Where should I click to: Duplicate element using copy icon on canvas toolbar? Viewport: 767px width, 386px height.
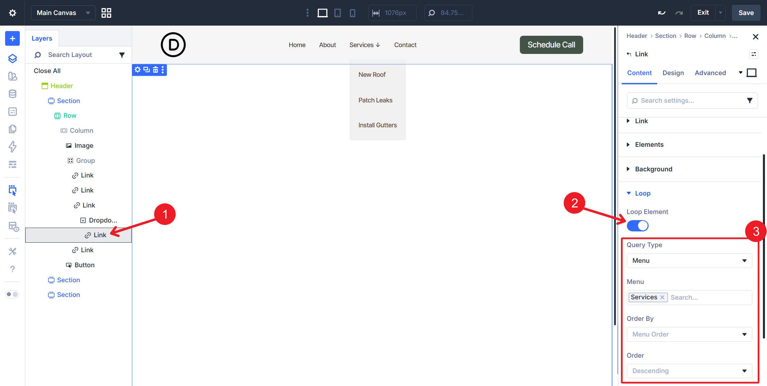[x=146, y=70]
